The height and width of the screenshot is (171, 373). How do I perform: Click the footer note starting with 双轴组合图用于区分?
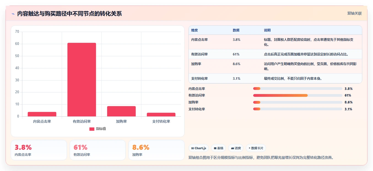click(261, 158)
